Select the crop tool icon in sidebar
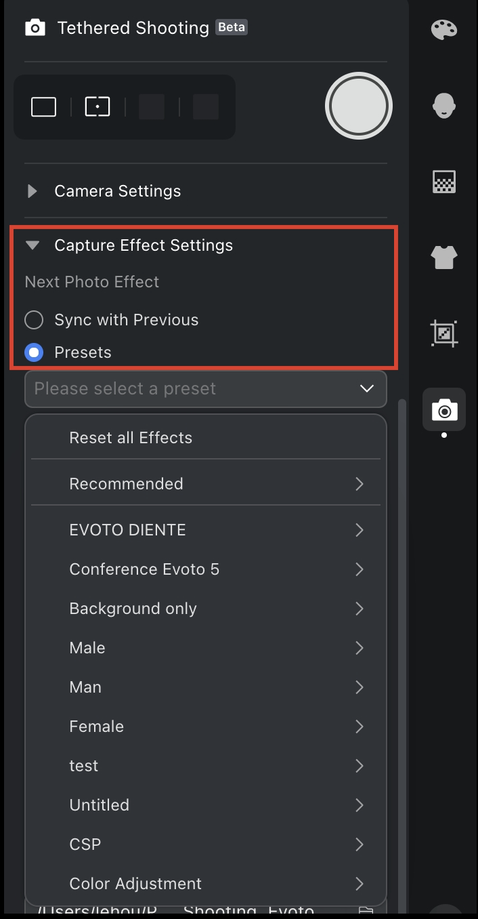Image resolution: width=478 pixels, height=919 pixels. pyautogui.click(x=444, y=333)
